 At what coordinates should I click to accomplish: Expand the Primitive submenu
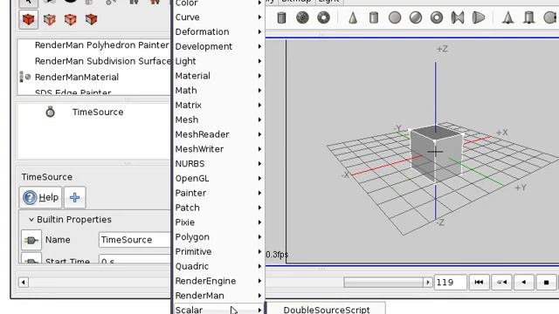point(218,251)
